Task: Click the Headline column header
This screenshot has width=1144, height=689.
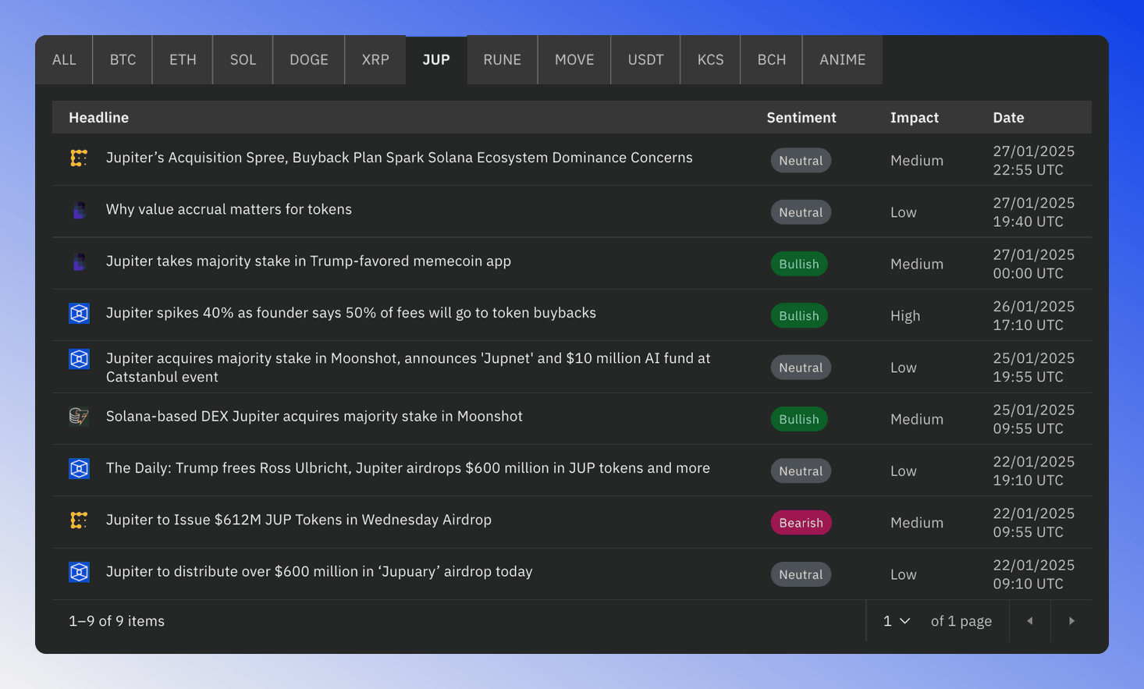Action: [x=99, y=118]
